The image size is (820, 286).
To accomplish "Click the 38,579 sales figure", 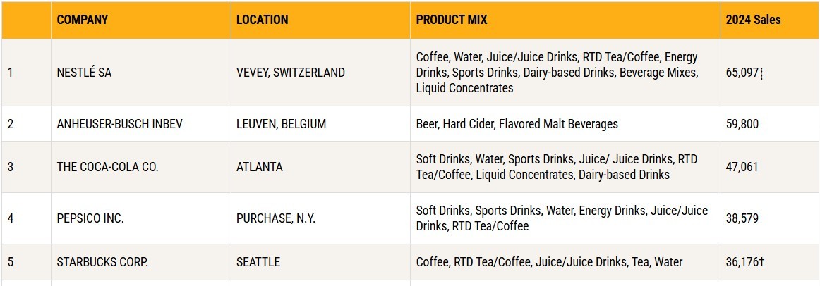I will (742, 218).
